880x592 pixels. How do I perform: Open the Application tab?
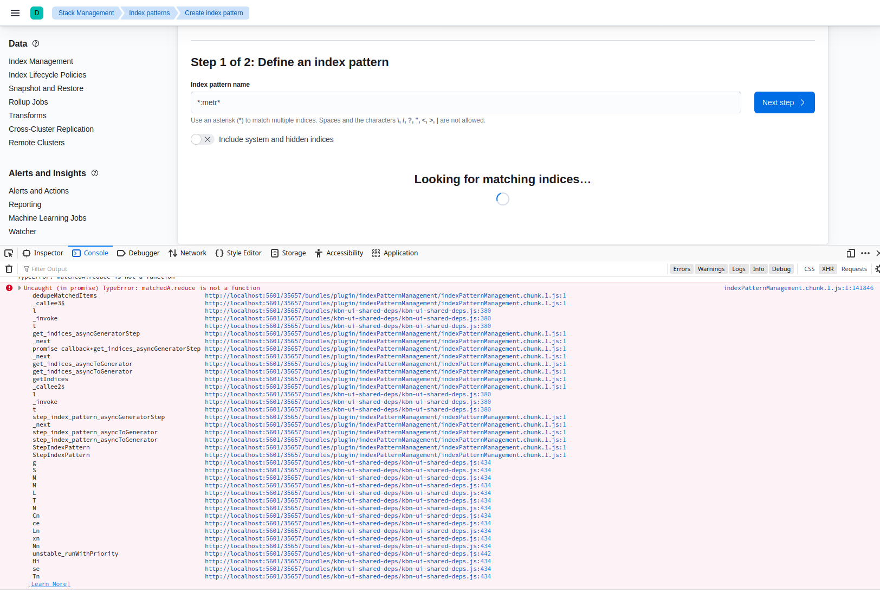(x=395, y=253)
